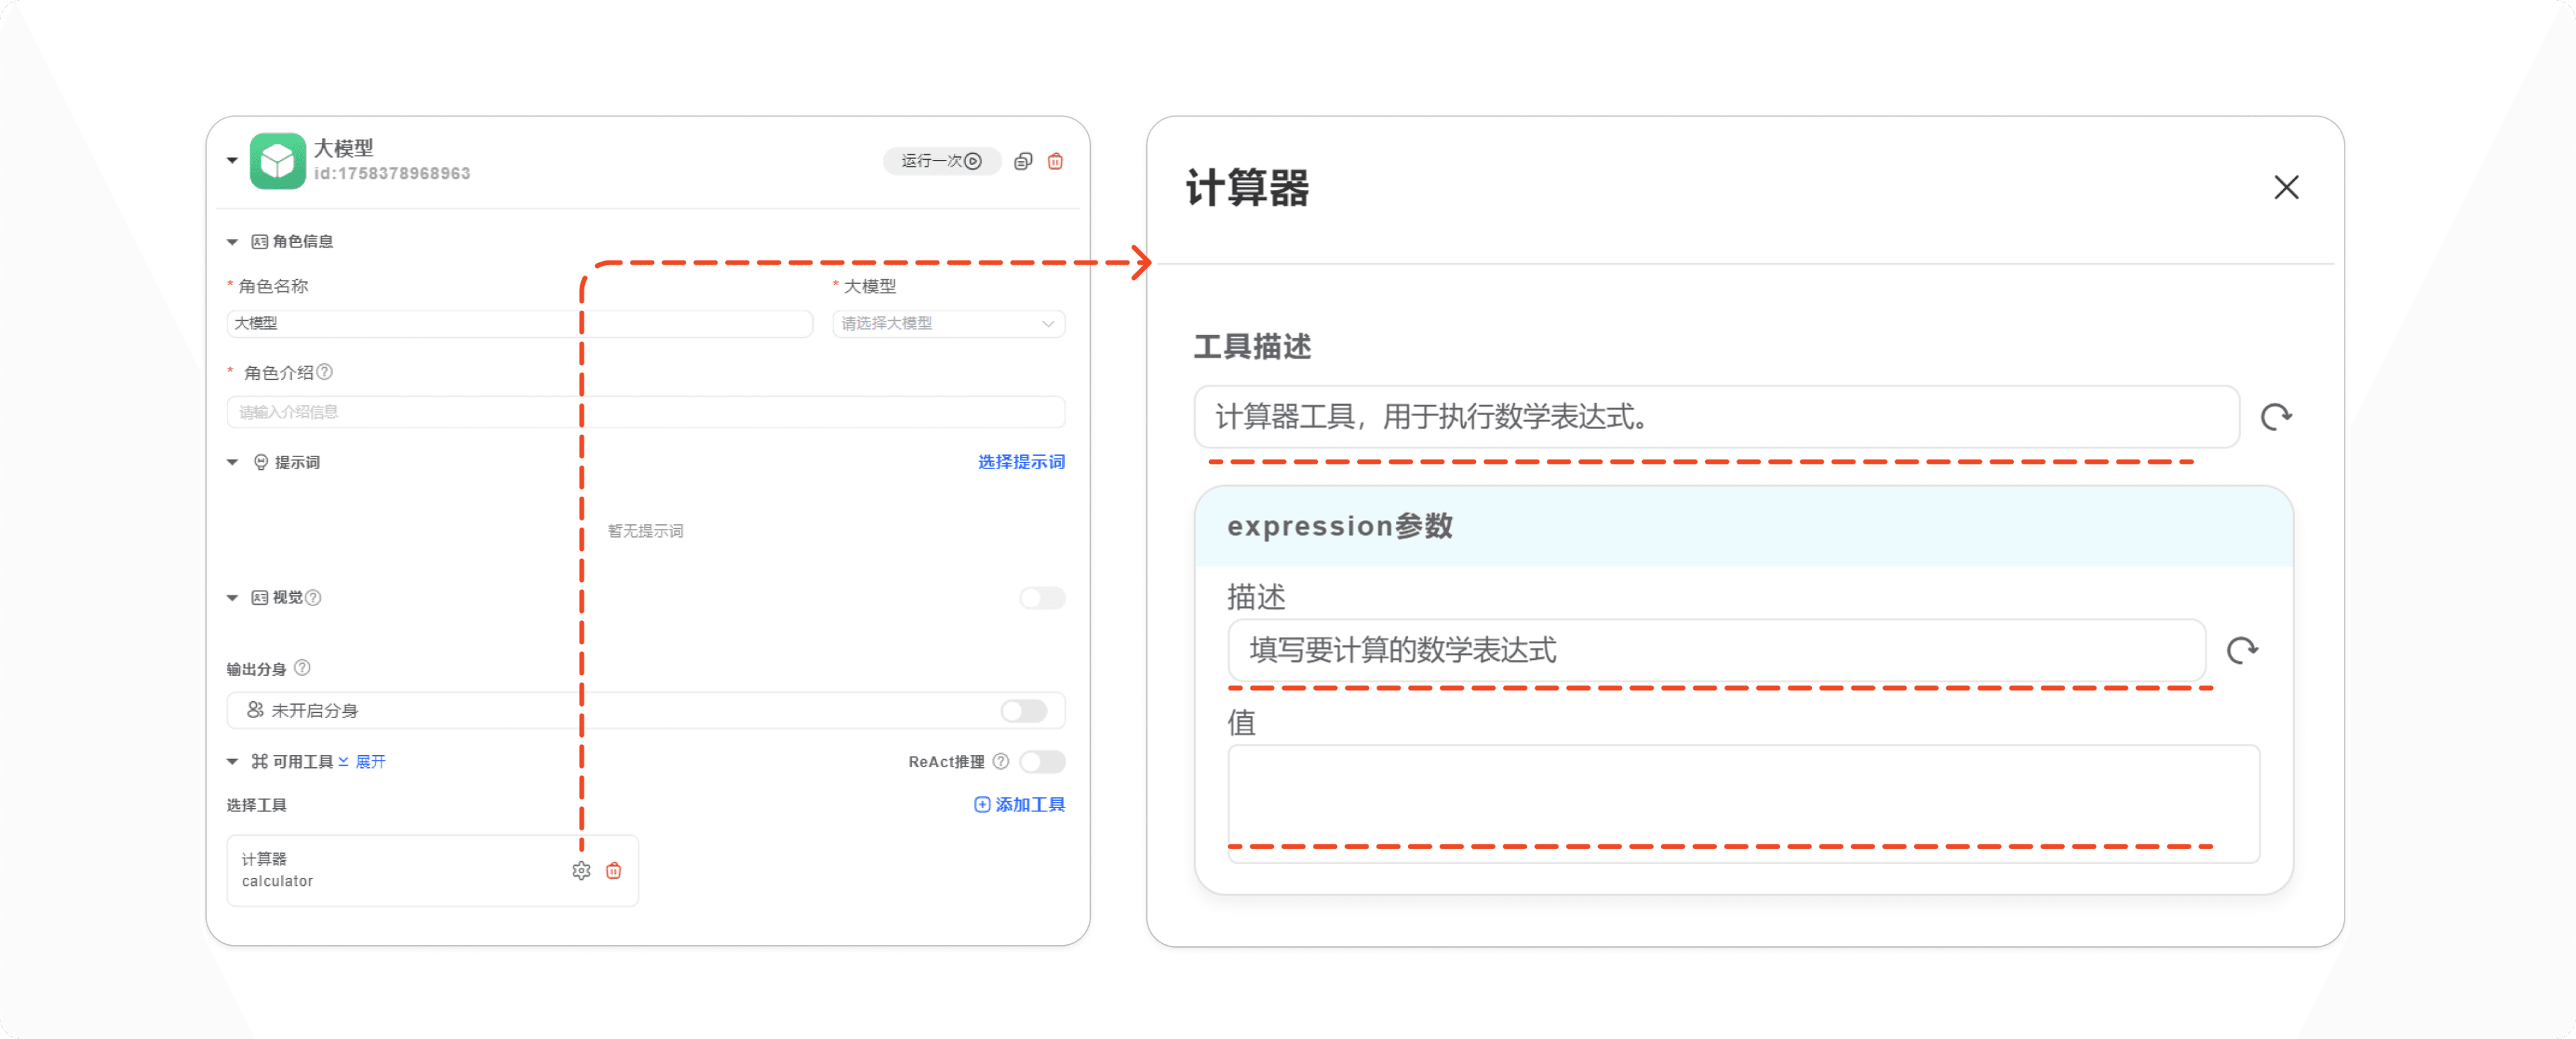
Task: Collapse the 提示词 section arrow
Action: point(232,462)
